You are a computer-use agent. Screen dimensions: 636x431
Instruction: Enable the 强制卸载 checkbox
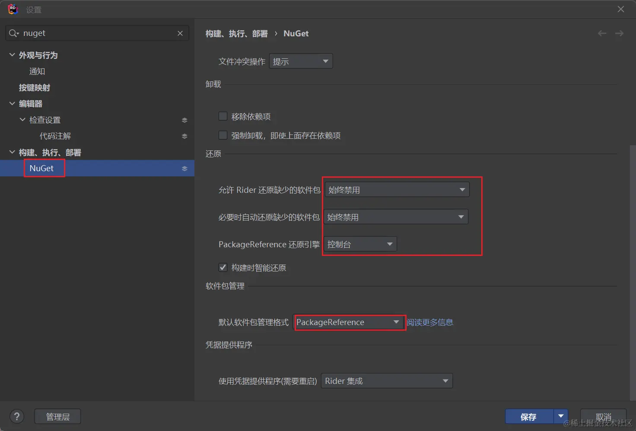[223, 135]
